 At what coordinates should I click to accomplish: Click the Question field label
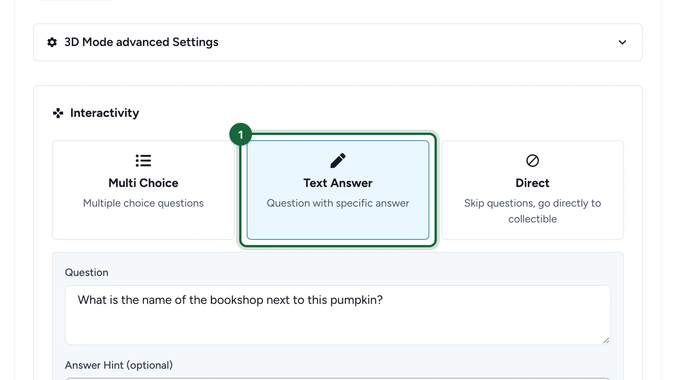pos(87,272)
